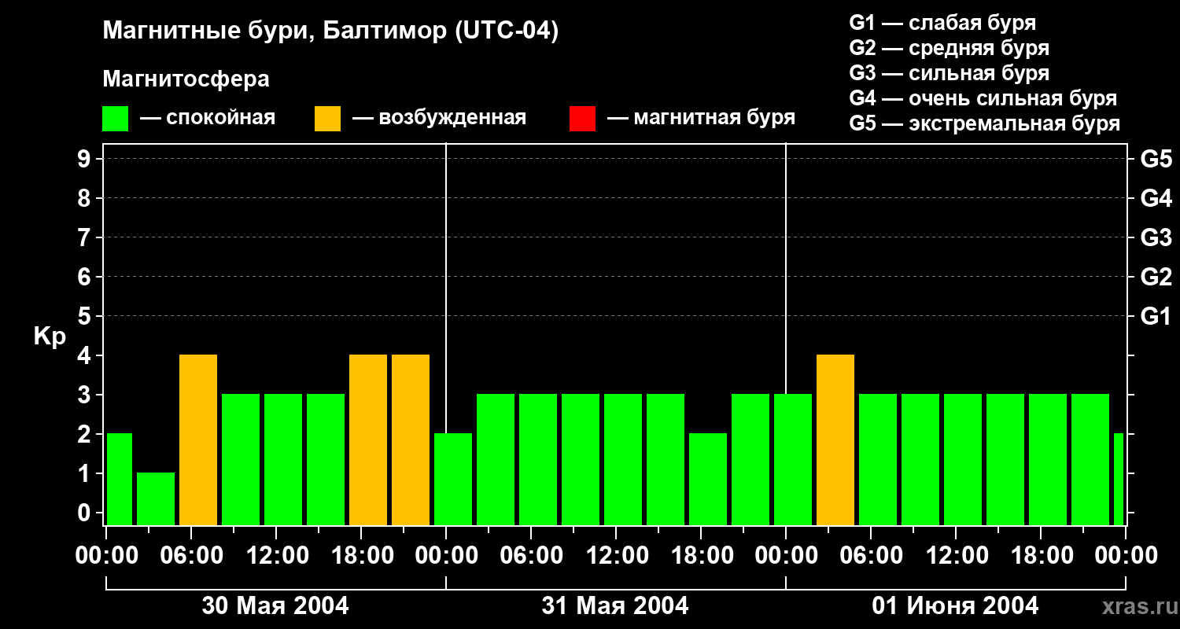Click the green "спокойная" legend swatch

(x=115, y=119)
